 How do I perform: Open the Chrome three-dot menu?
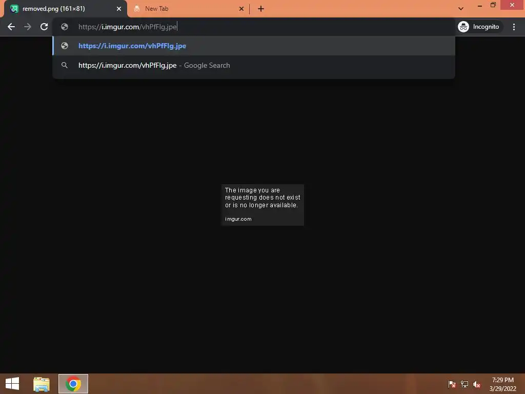pos(514,27)
